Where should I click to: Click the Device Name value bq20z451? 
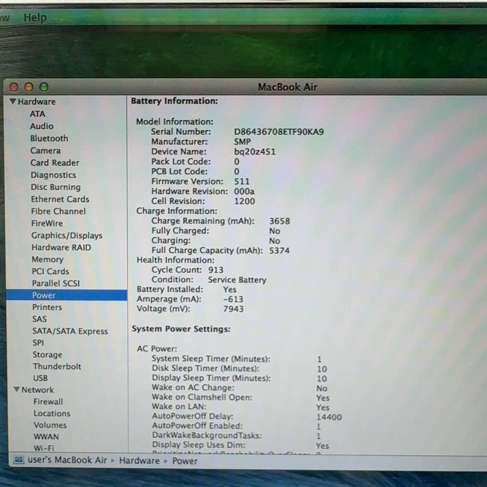(255, 152)
